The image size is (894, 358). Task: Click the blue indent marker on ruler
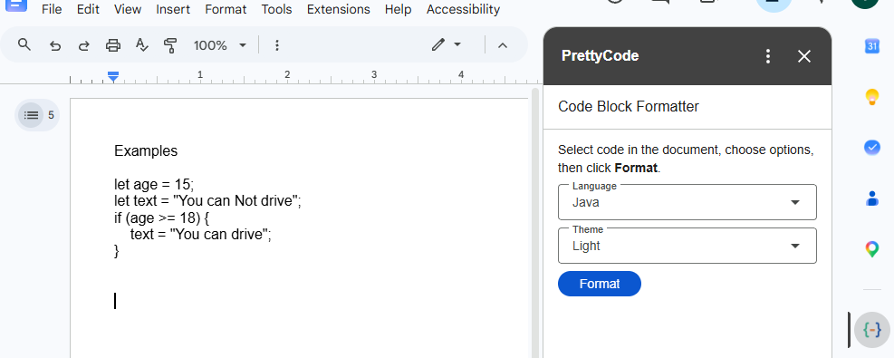tap(113, 76)
